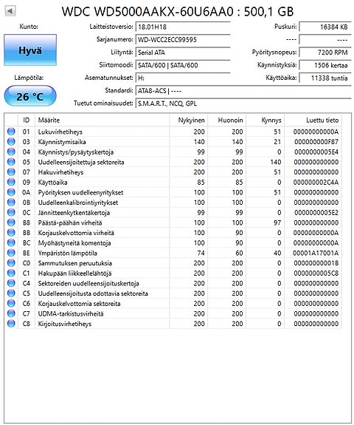Click the Luettu tieto column header
The image size is (354, 425).
(313, 120)
